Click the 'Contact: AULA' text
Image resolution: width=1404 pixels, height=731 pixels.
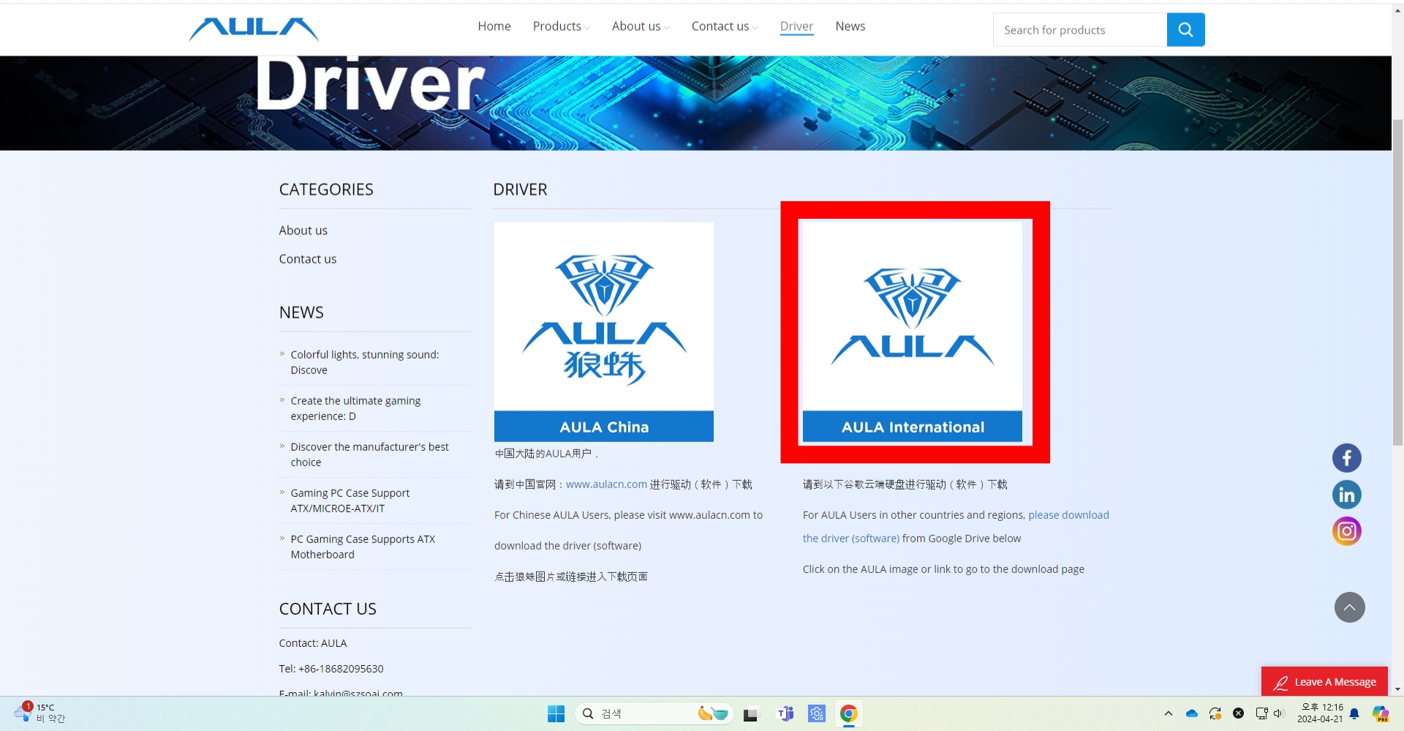point(312,643)
